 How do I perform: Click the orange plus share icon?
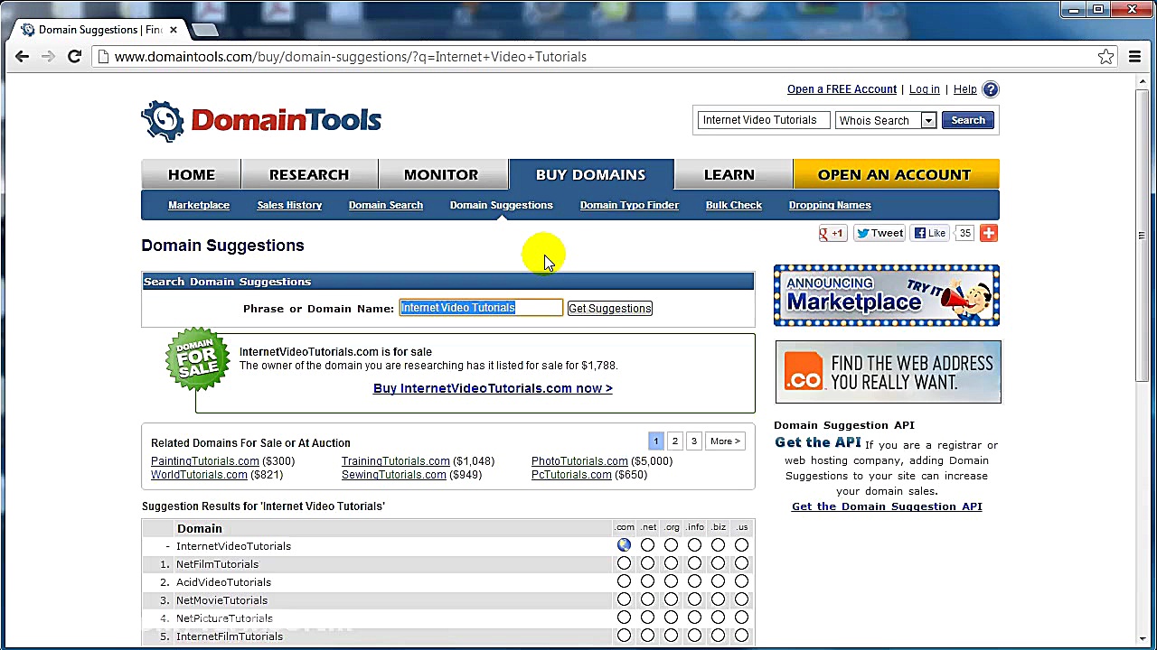point(989,233)
